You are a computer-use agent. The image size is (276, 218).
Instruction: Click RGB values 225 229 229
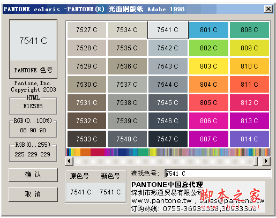click(x=33, y=154)
